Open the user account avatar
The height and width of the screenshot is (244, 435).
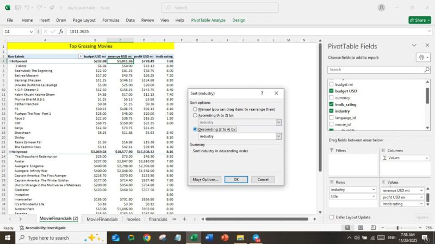click(x=382, y=8)
